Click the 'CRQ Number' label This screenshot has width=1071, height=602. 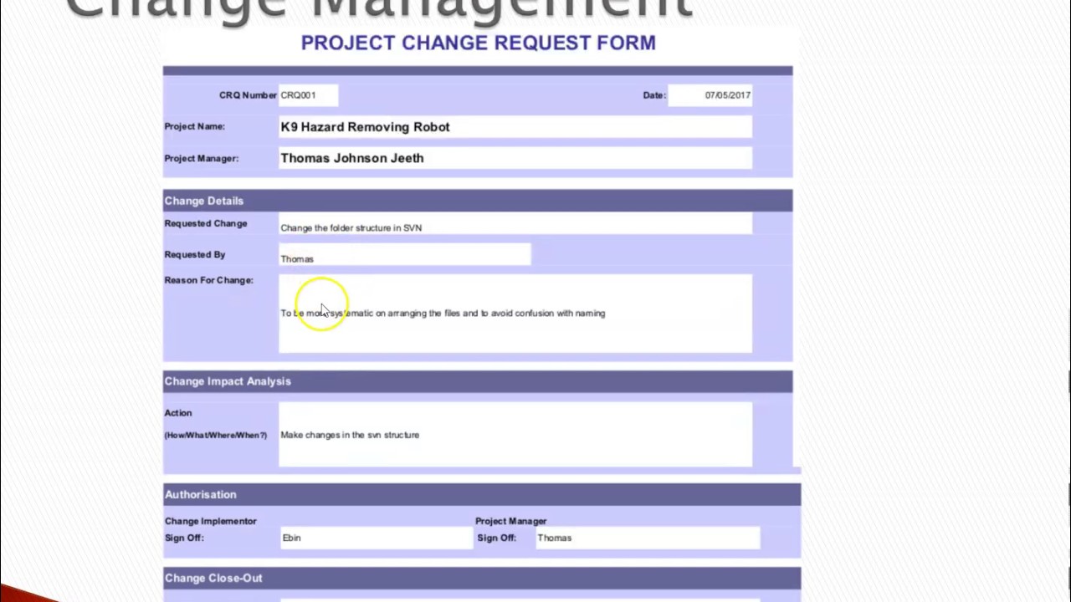[248, 95]
